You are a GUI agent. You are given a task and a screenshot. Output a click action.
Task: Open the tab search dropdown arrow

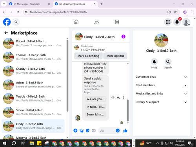[4, 4]
